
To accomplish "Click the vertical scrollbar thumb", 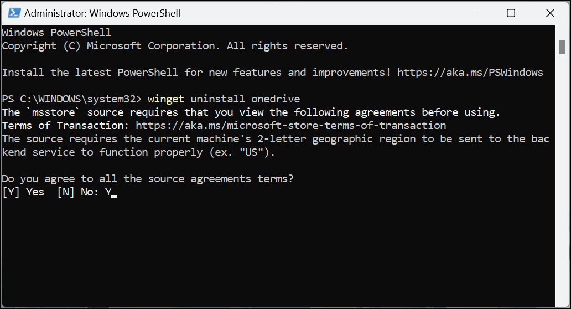I will tap(562, 48).
